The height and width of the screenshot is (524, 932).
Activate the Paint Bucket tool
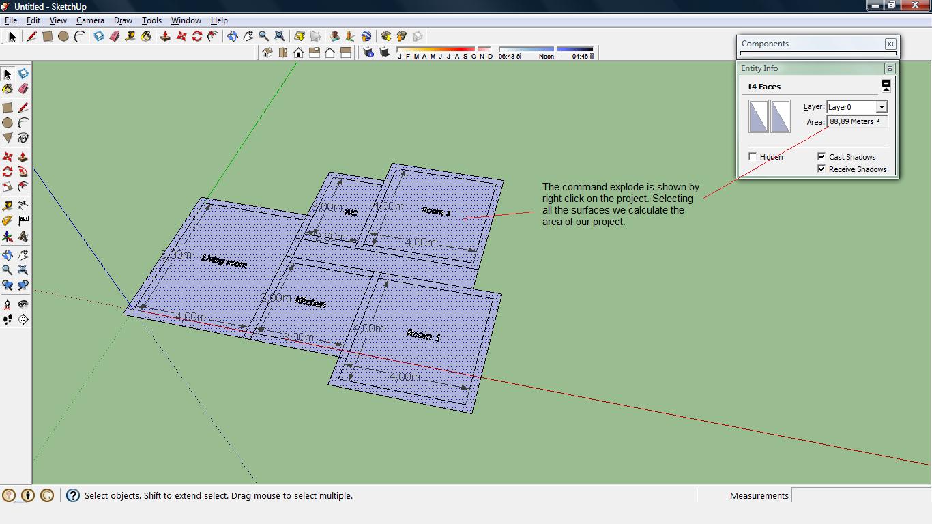coord(8,88)
